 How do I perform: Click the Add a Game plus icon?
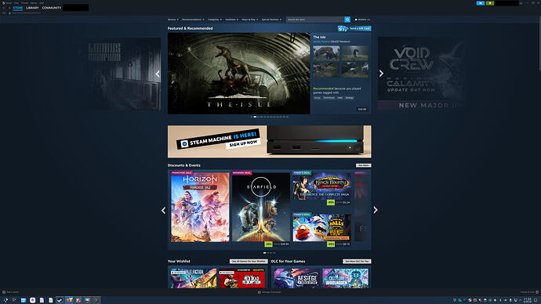pos(4,292)
